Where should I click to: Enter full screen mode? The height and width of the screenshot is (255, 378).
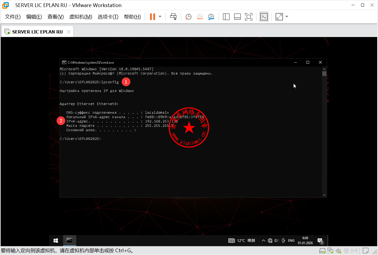249,17
